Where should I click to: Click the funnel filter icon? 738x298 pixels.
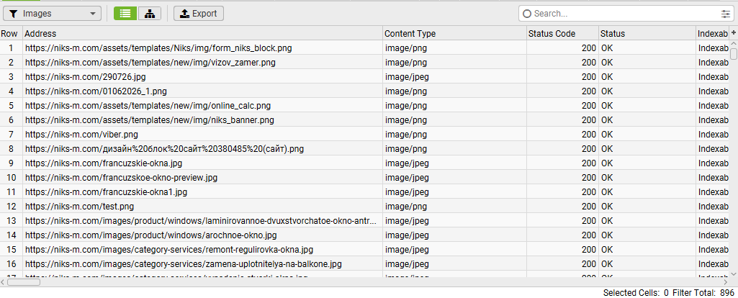pos(13,14)
